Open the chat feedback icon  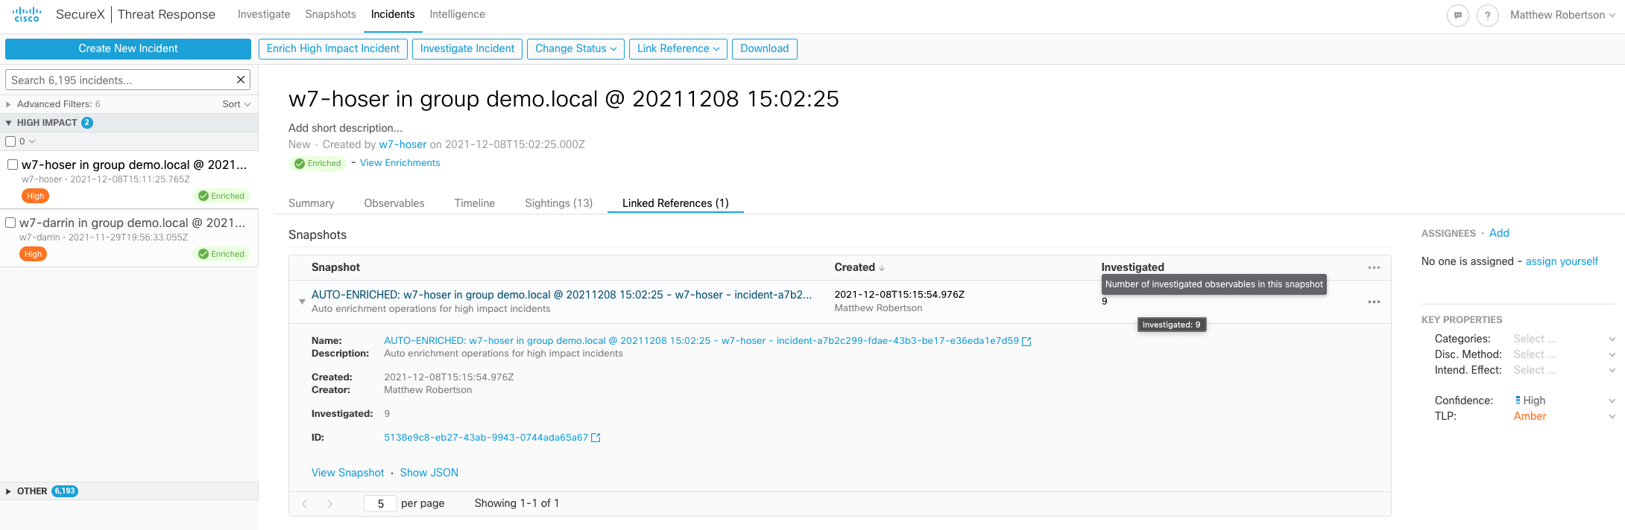pyautogui.click(x=1457, y=15)
